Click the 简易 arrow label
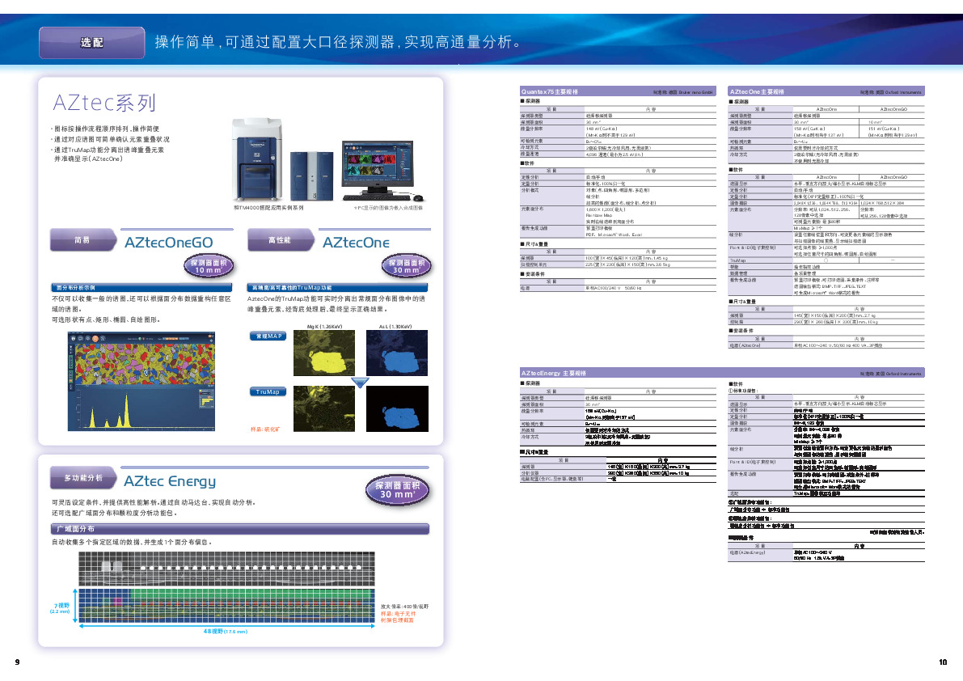Screen dimensions: 963x681 pyautogui.click(x=83, y=240)
